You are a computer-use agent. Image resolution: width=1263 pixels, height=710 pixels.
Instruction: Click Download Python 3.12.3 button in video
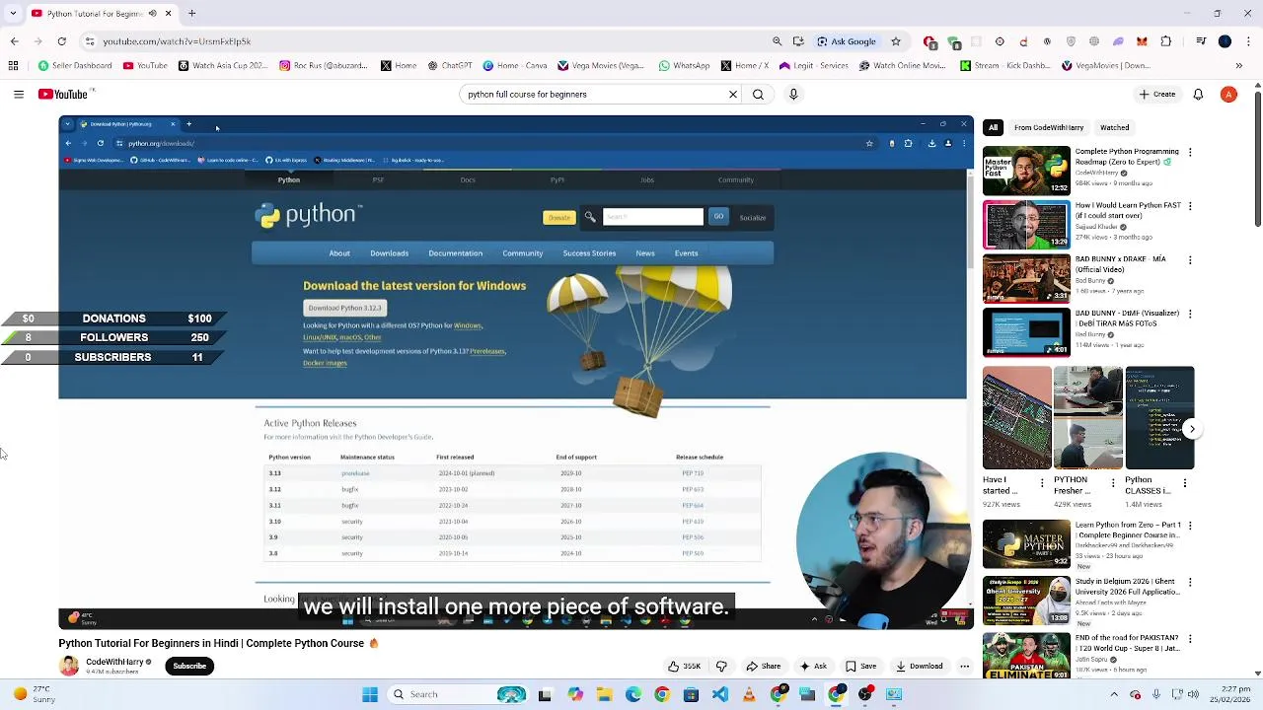(344, 308)
